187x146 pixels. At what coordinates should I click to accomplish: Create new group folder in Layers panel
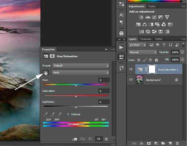pyautogui.click(x=162, y=143)
